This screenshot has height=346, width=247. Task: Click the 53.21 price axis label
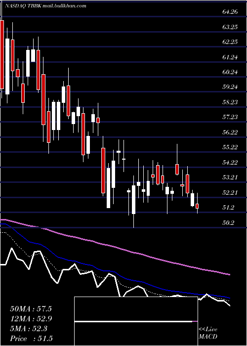(230, 177)
